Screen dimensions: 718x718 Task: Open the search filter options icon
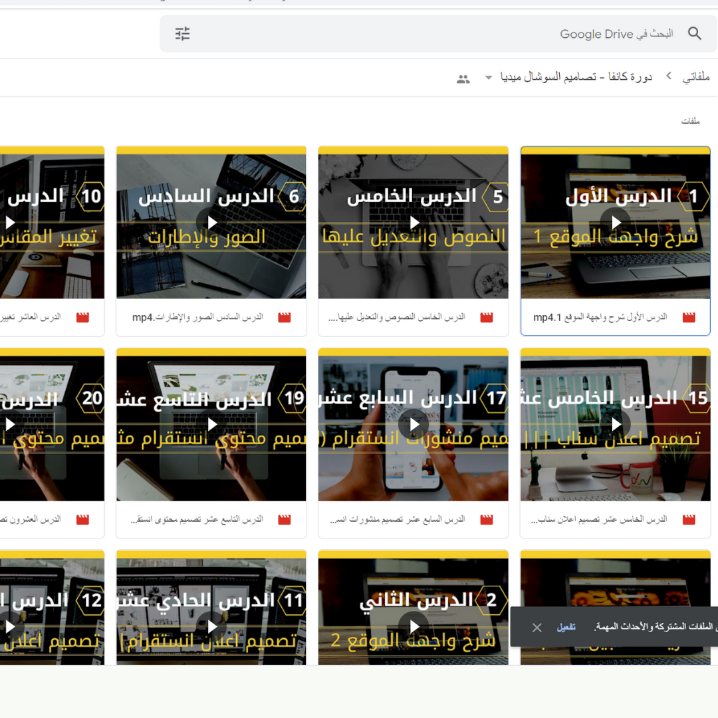tap(183, 34)
